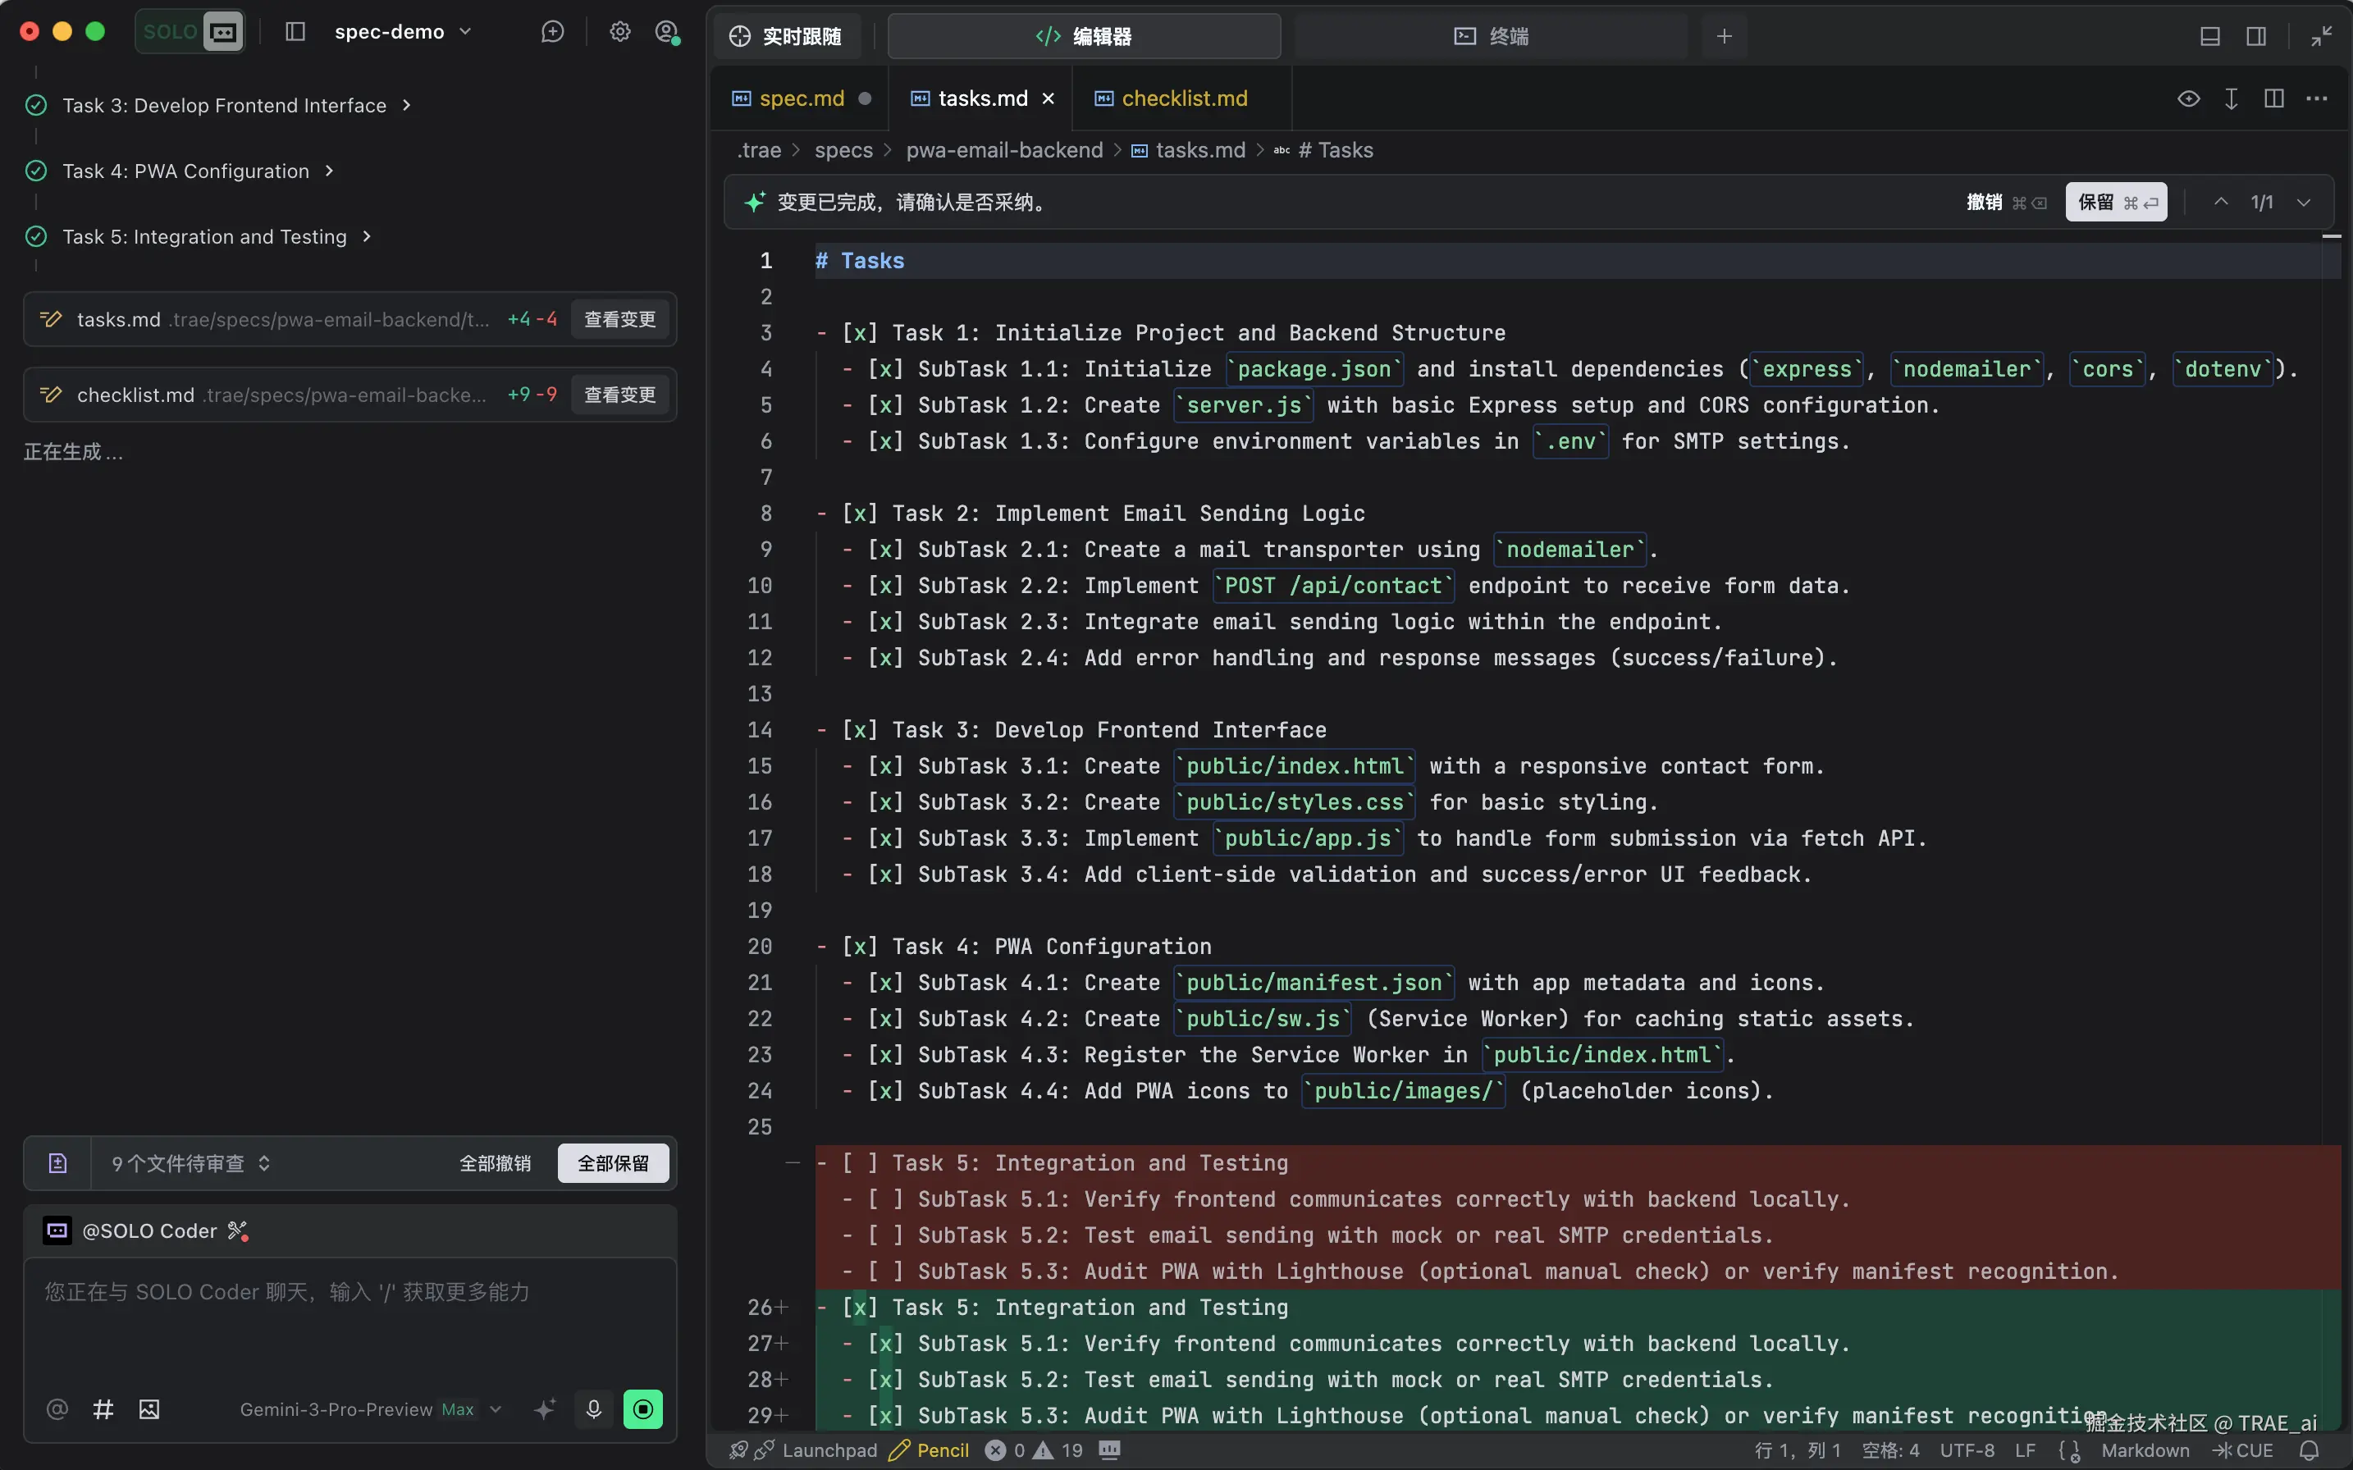The image size is (2353, 1470).
Task: Click the new chat icon
Action: [x=552, y=32]
